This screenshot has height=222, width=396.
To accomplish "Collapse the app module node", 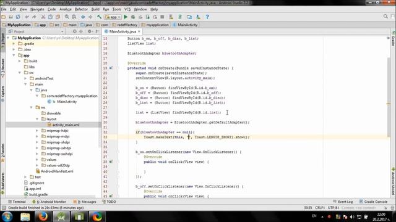I will coord(14,55).
